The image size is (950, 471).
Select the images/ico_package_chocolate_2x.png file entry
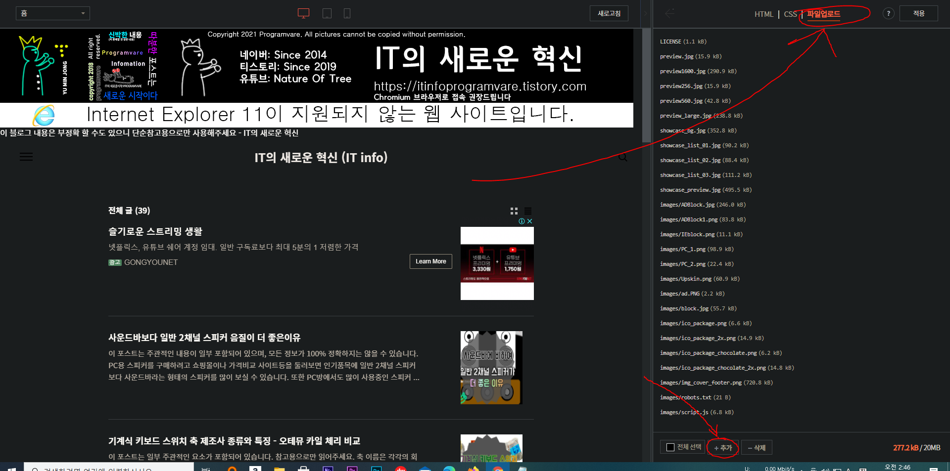pyautogui.click(x=727, y=368)
